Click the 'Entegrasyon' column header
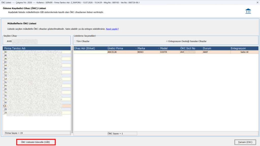This screenshot has width=260, height=146. pyautogui.click(x=244, y=48)
